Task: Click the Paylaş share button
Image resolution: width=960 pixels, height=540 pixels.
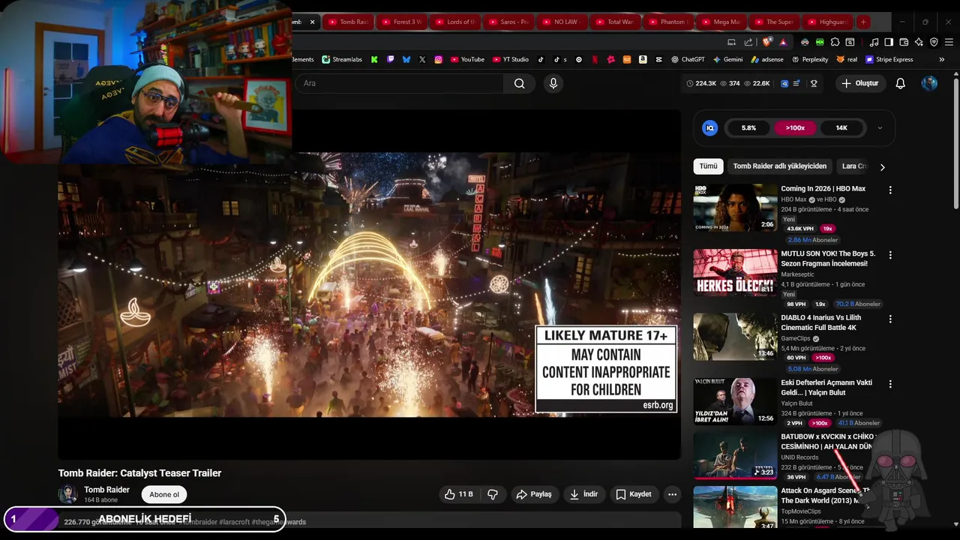Action: pos(534,494)
